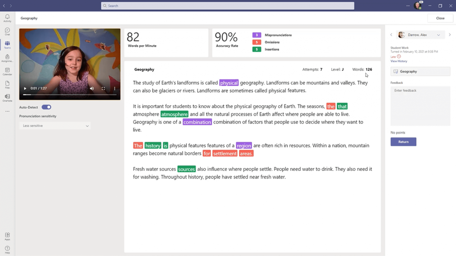Open View History link

(x=399, y=61)
